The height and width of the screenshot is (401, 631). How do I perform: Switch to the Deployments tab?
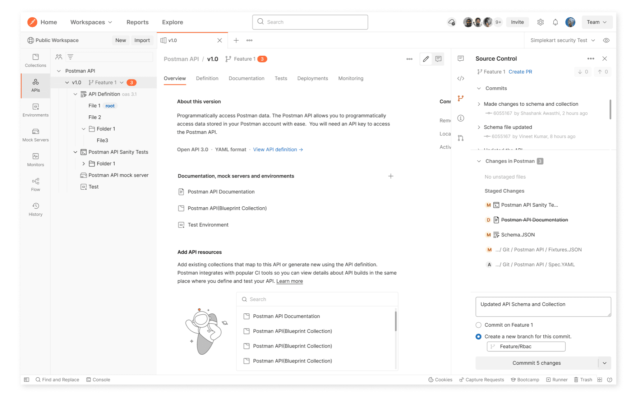tap(313, 78)
